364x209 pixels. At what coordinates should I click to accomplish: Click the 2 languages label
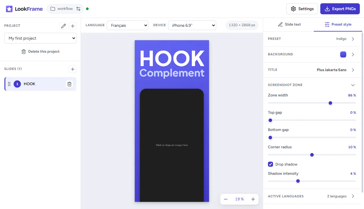point(337,196)
